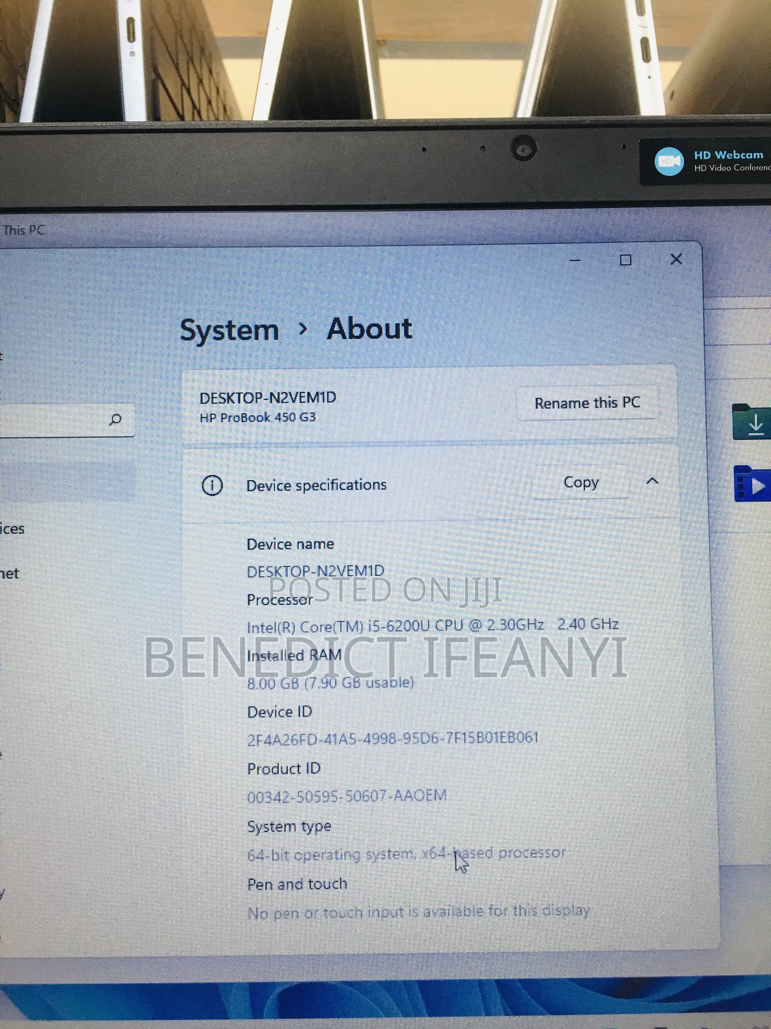Click the About breadcrumb heading
Screen dimensions: 771x1029
point(370,329)
